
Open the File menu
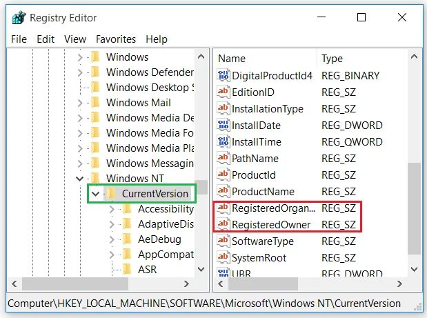tap(19, 39)
